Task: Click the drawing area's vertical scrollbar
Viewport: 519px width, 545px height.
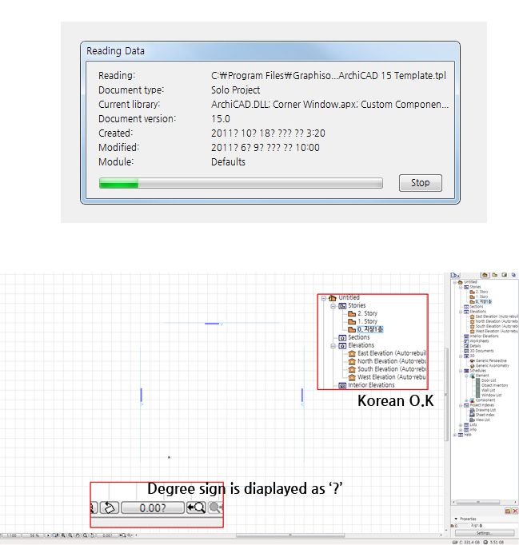Action: coord(446,396)
